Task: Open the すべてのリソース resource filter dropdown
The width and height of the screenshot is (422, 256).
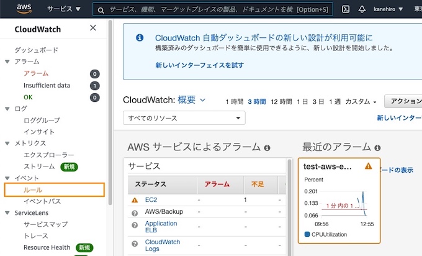Action: 184,118
